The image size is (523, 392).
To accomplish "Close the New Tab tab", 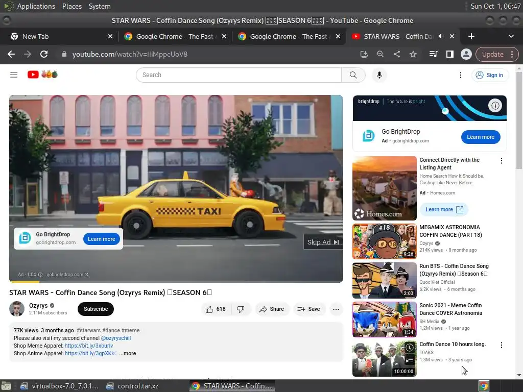I will point(110,36).
